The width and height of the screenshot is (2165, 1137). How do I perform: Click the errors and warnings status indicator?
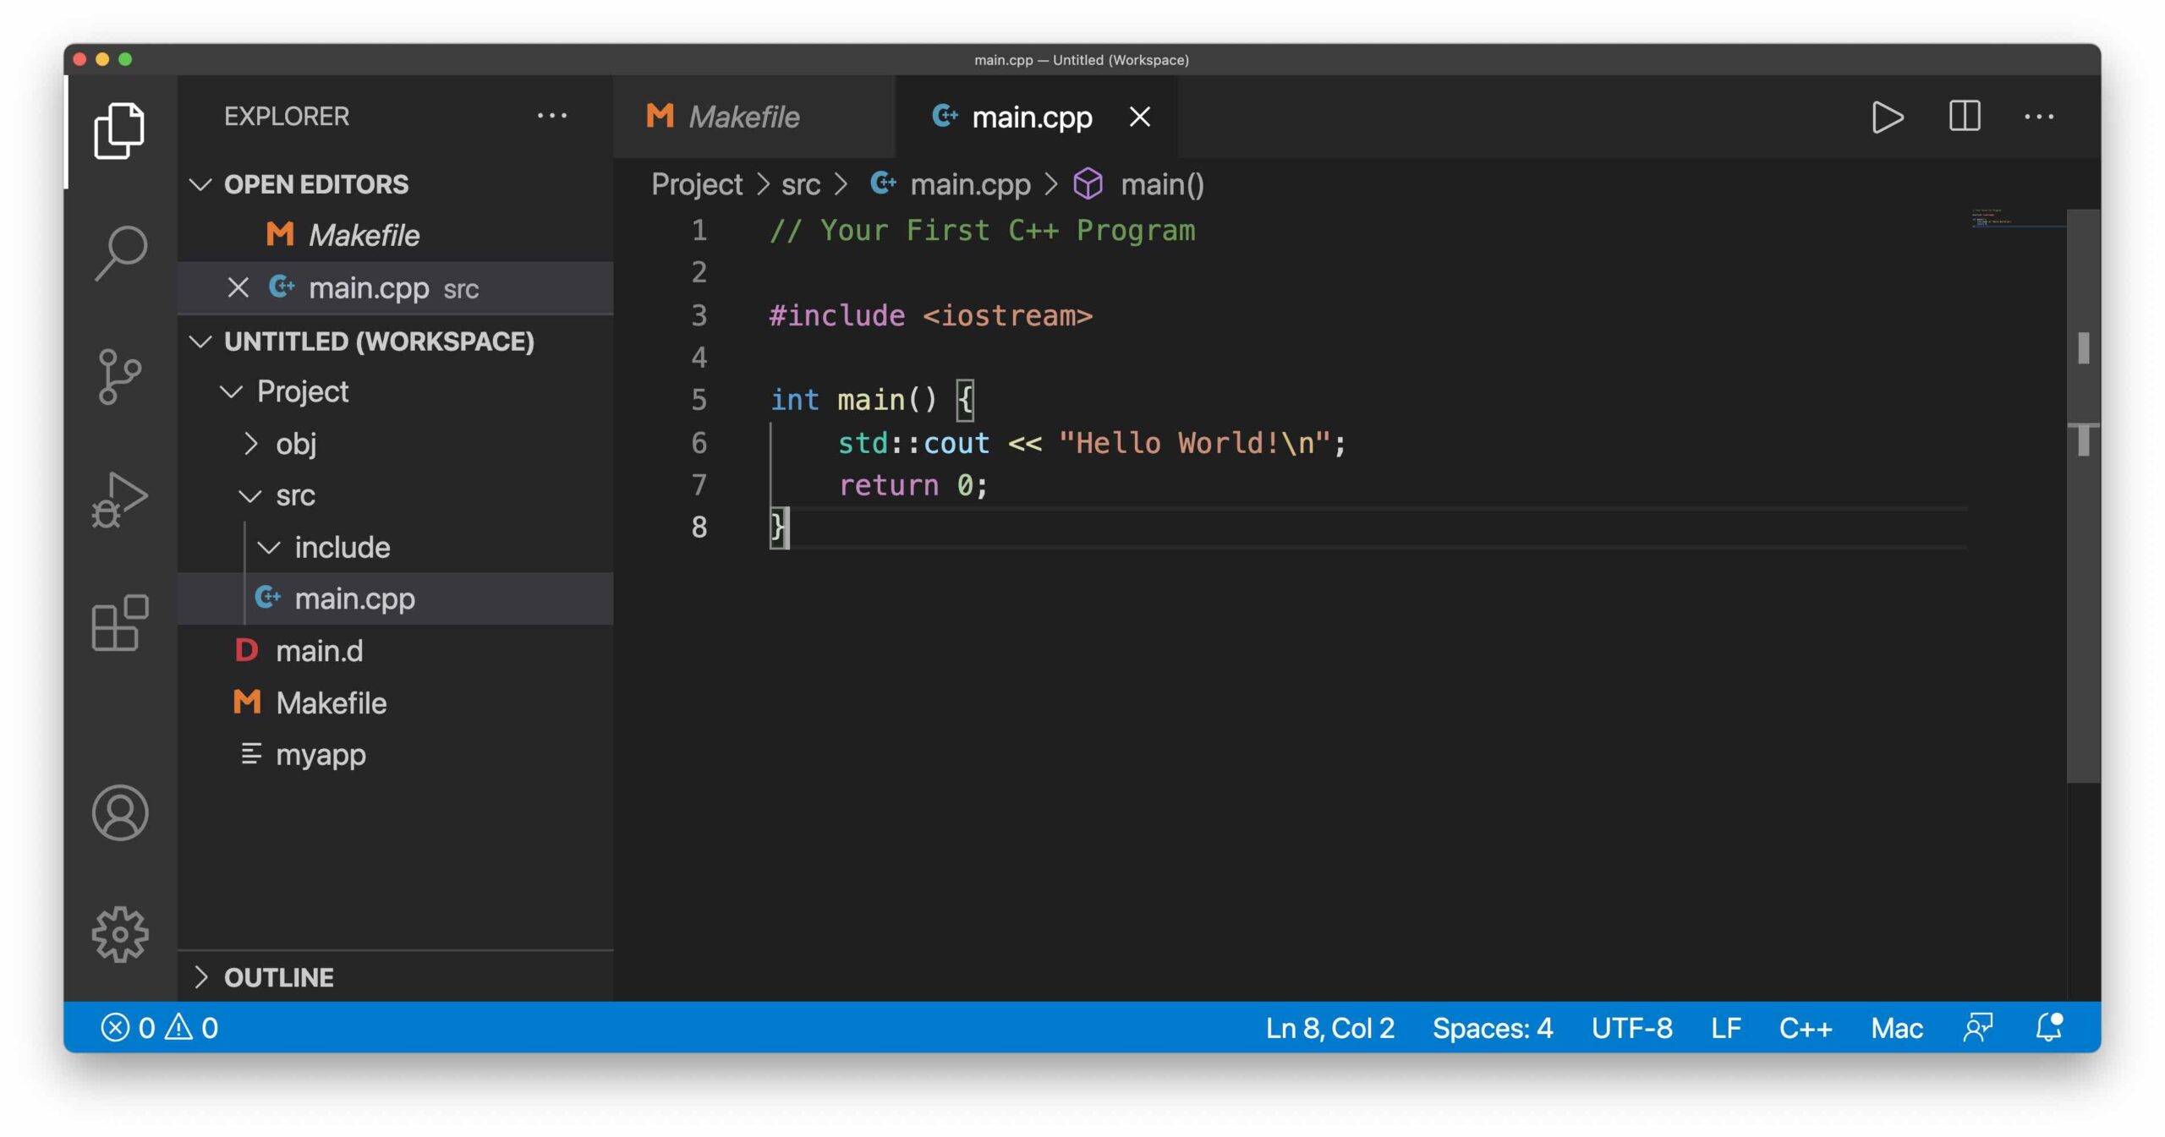(x=157, y=1028)
